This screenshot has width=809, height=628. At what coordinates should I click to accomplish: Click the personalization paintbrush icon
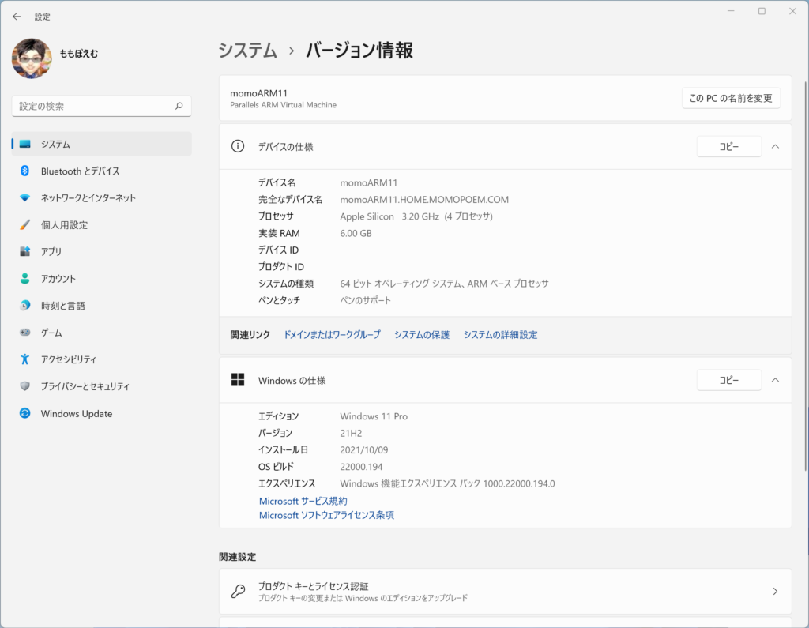pyautogui.click(x=24, y=224)
